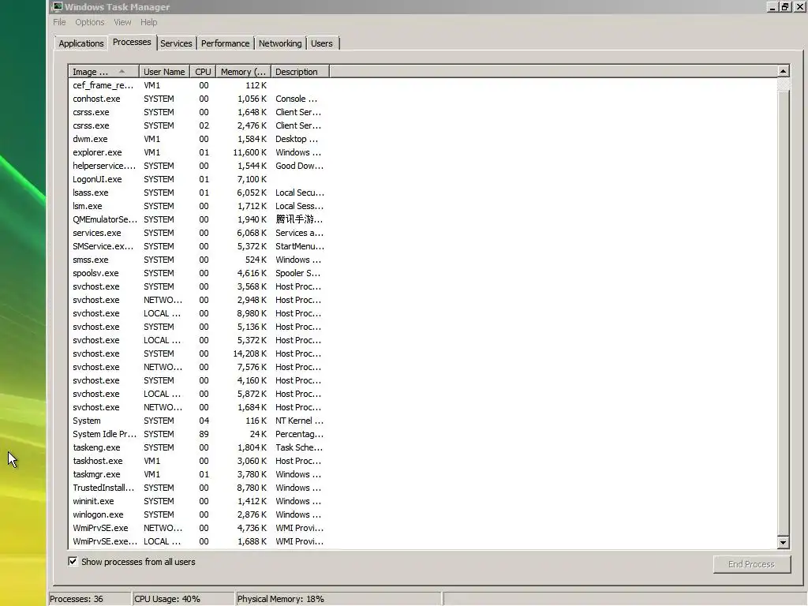Switch to the Services tab
Viewport: 808px width, 606px height.
176,43
